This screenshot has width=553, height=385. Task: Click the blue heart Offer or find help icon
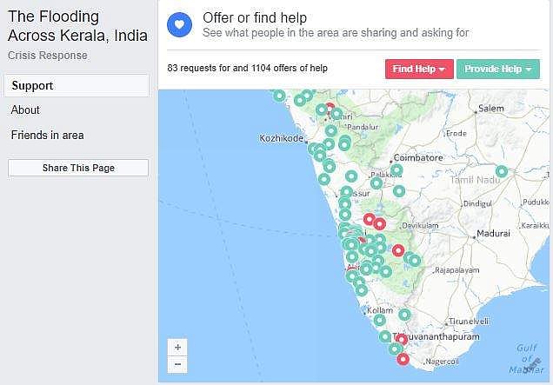tap(179, 24)
